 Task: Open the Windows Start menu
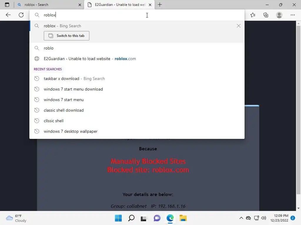click(x=118, y=218)
